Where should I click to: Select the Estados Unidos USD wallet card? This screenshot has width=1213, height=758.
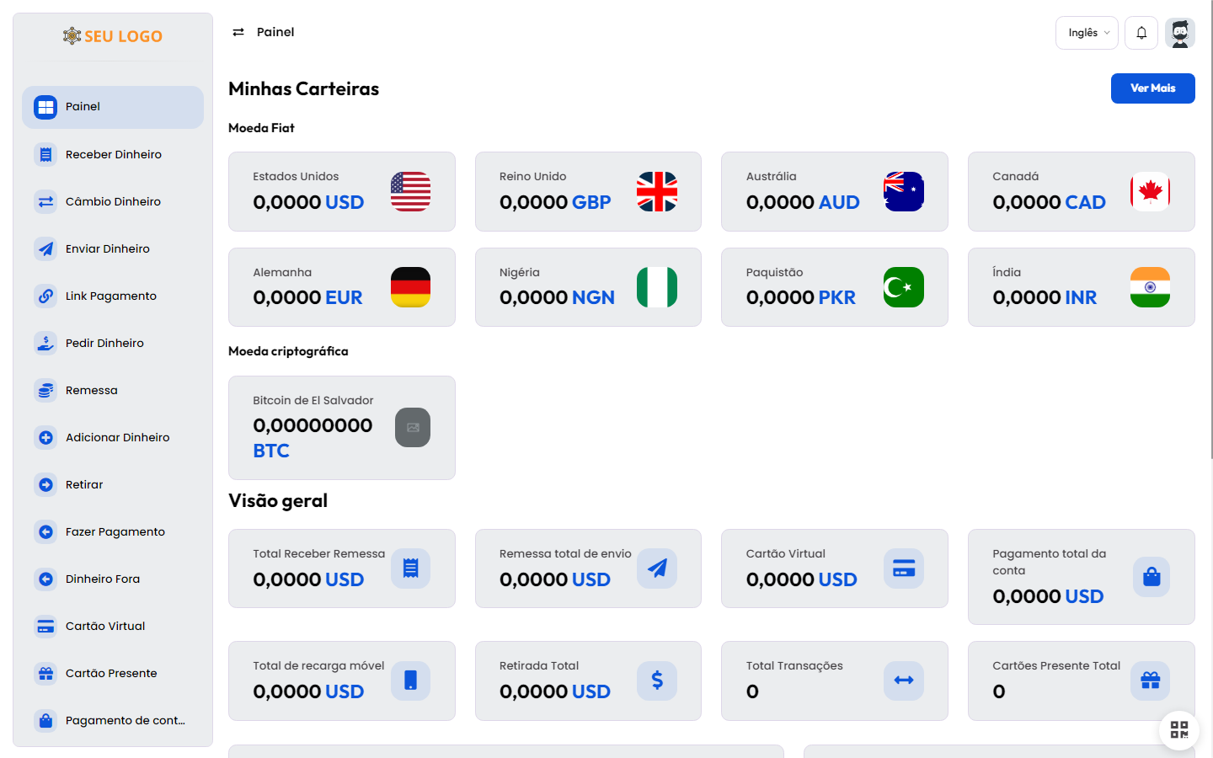point(341,191)
